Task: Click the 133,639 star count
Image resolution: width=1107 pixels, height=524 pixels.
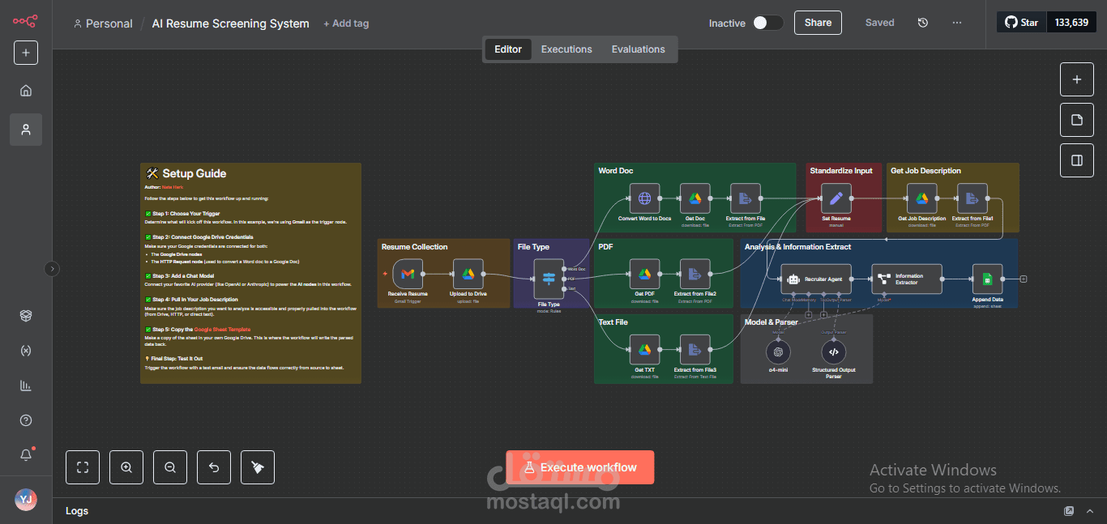Action: pos(1072,23)
